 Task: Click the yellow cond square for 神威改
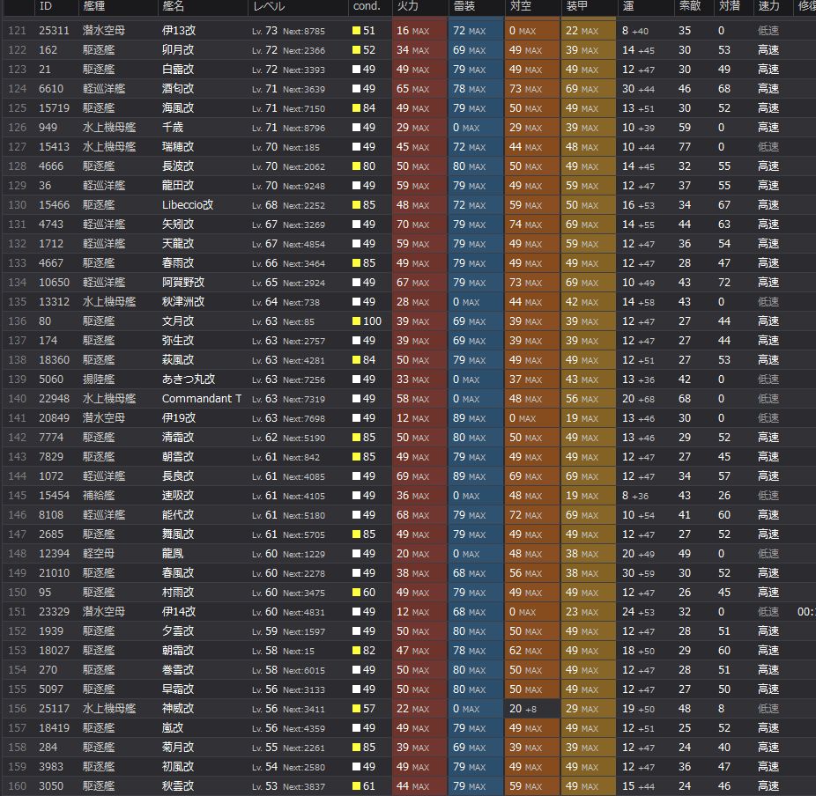[x=357, y=709]
